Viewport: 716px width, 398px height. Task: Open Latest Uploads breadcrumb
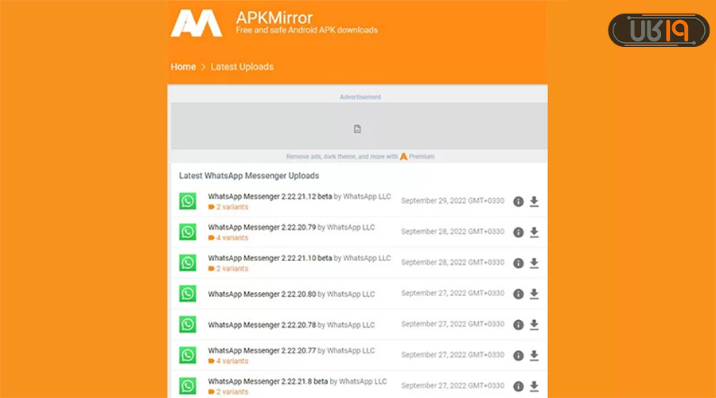[x=242, y=67]
